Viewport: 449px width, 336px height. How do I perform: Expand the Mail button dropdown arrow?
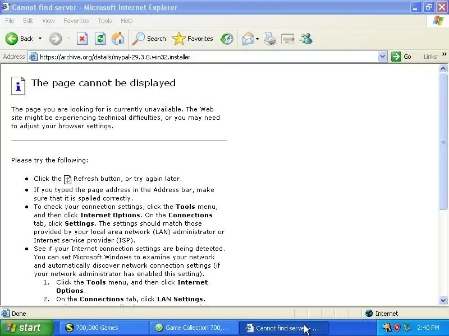[257, 39]
